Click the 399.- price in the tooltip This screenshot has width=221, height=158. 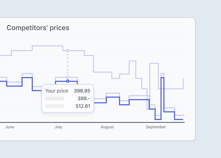(x=84, y=99)
